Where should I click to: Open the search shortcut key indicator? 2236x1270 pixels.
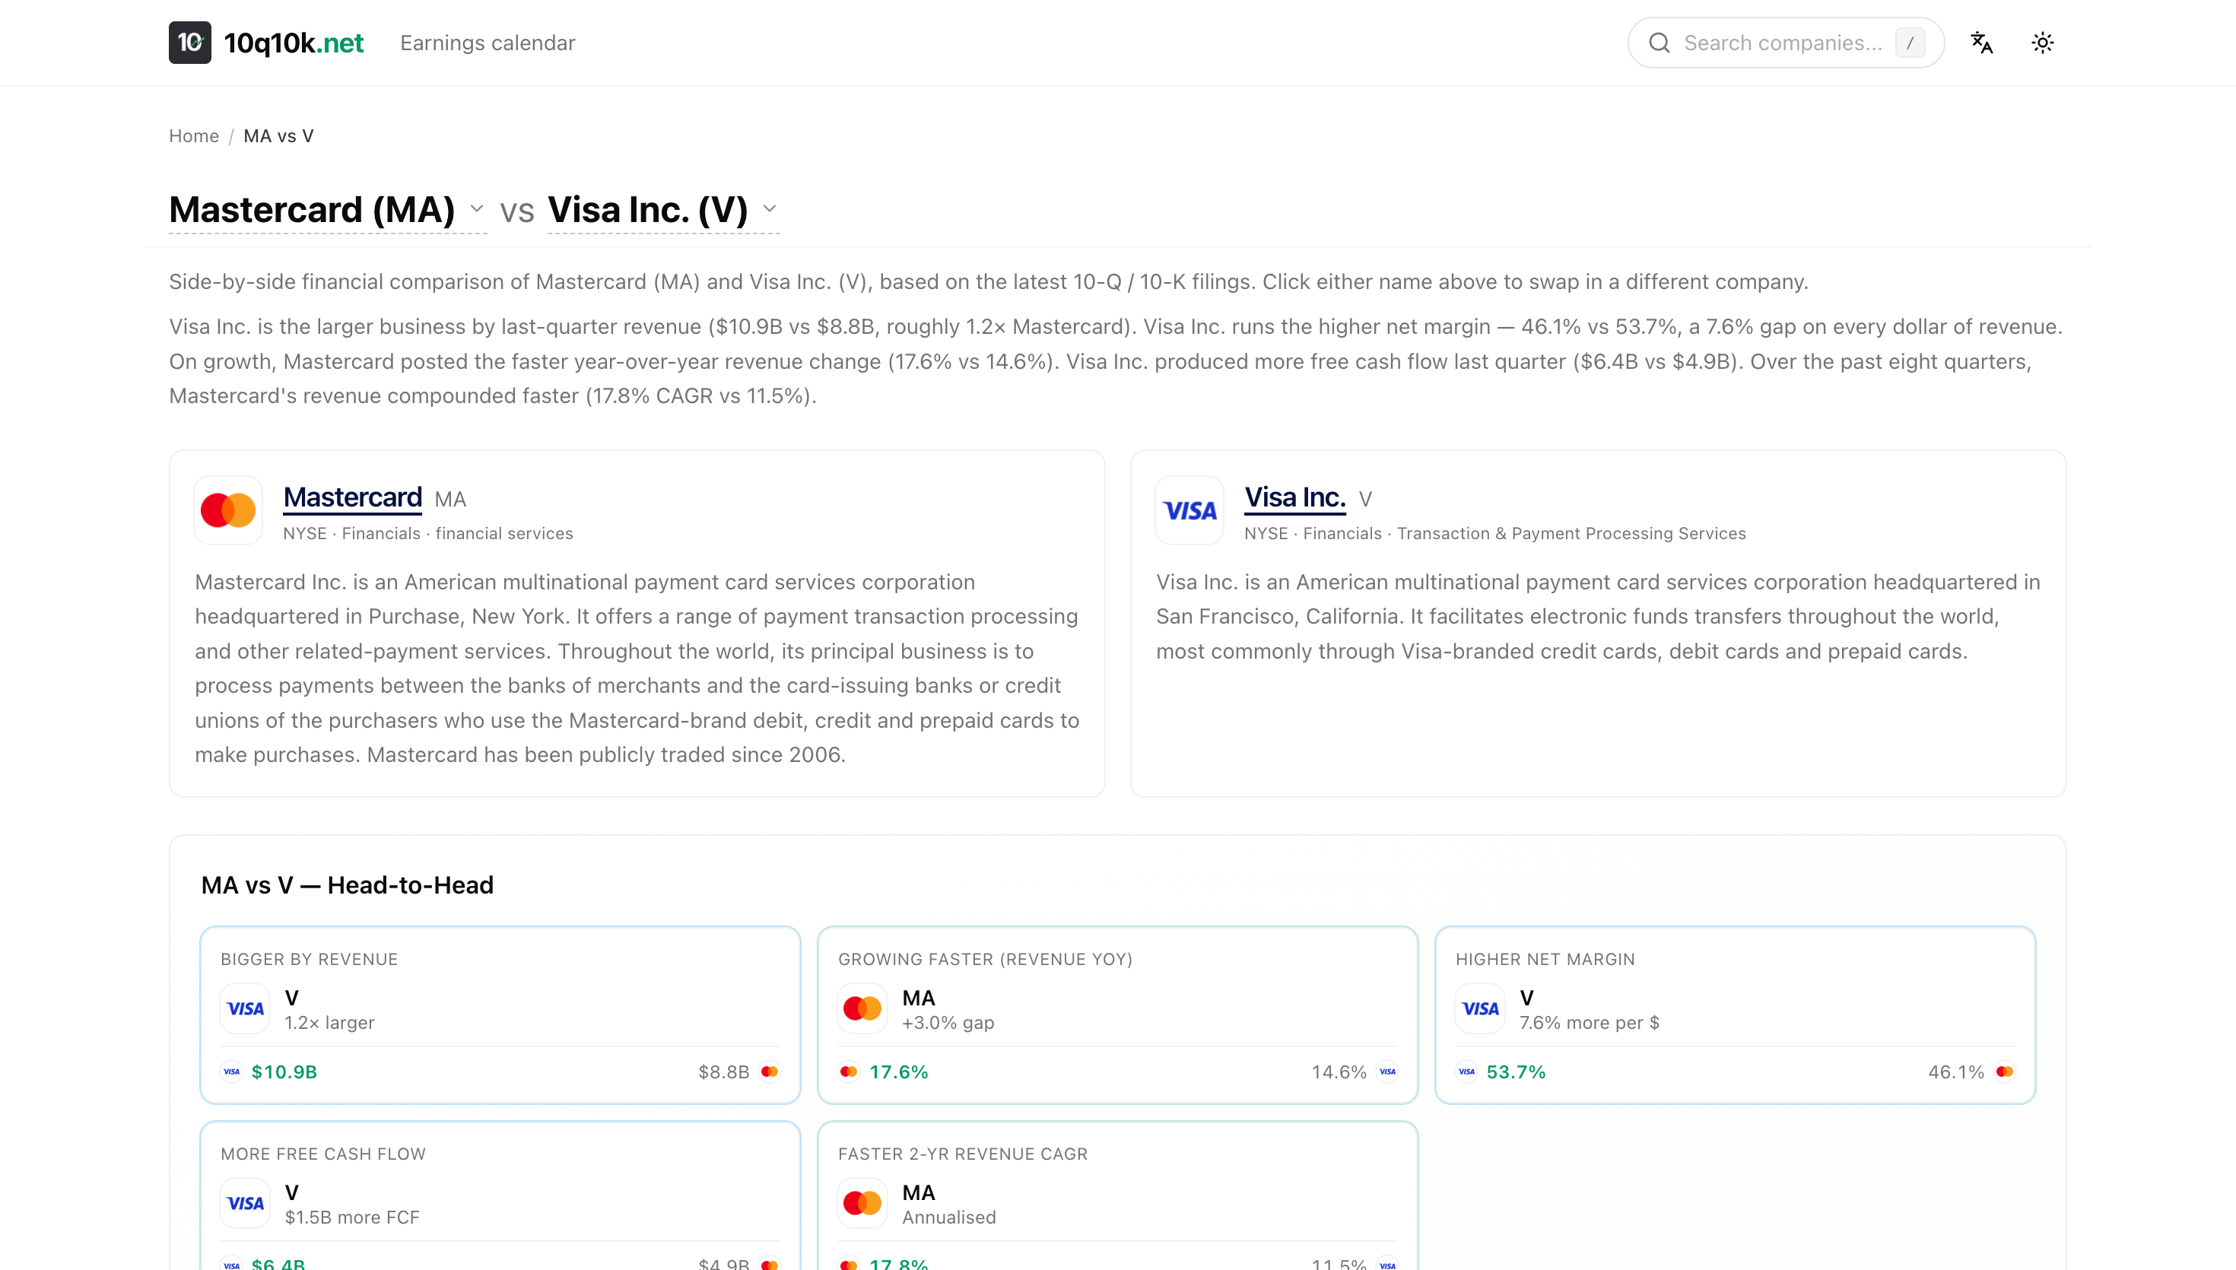tap(1910, 42)
